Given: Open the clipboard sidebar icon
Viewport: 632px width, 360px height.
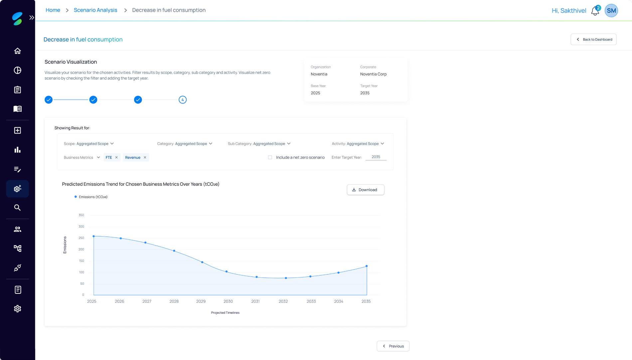Looking at the screenshot, I should click(x=18, y=90).
